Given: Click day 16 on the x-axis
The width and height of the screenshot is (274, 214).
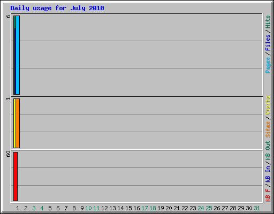Looking at the screenshot, I should (136, 208).
